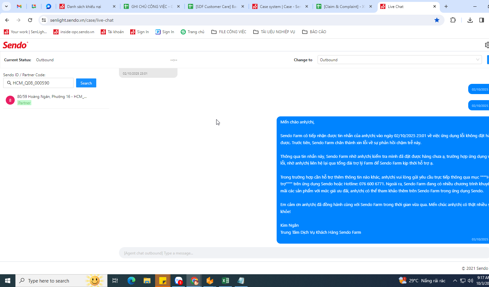Click the Type here to search box
The height and width of the screenshot is (287, 489).
pyautogui.click(x=61, y=281)
